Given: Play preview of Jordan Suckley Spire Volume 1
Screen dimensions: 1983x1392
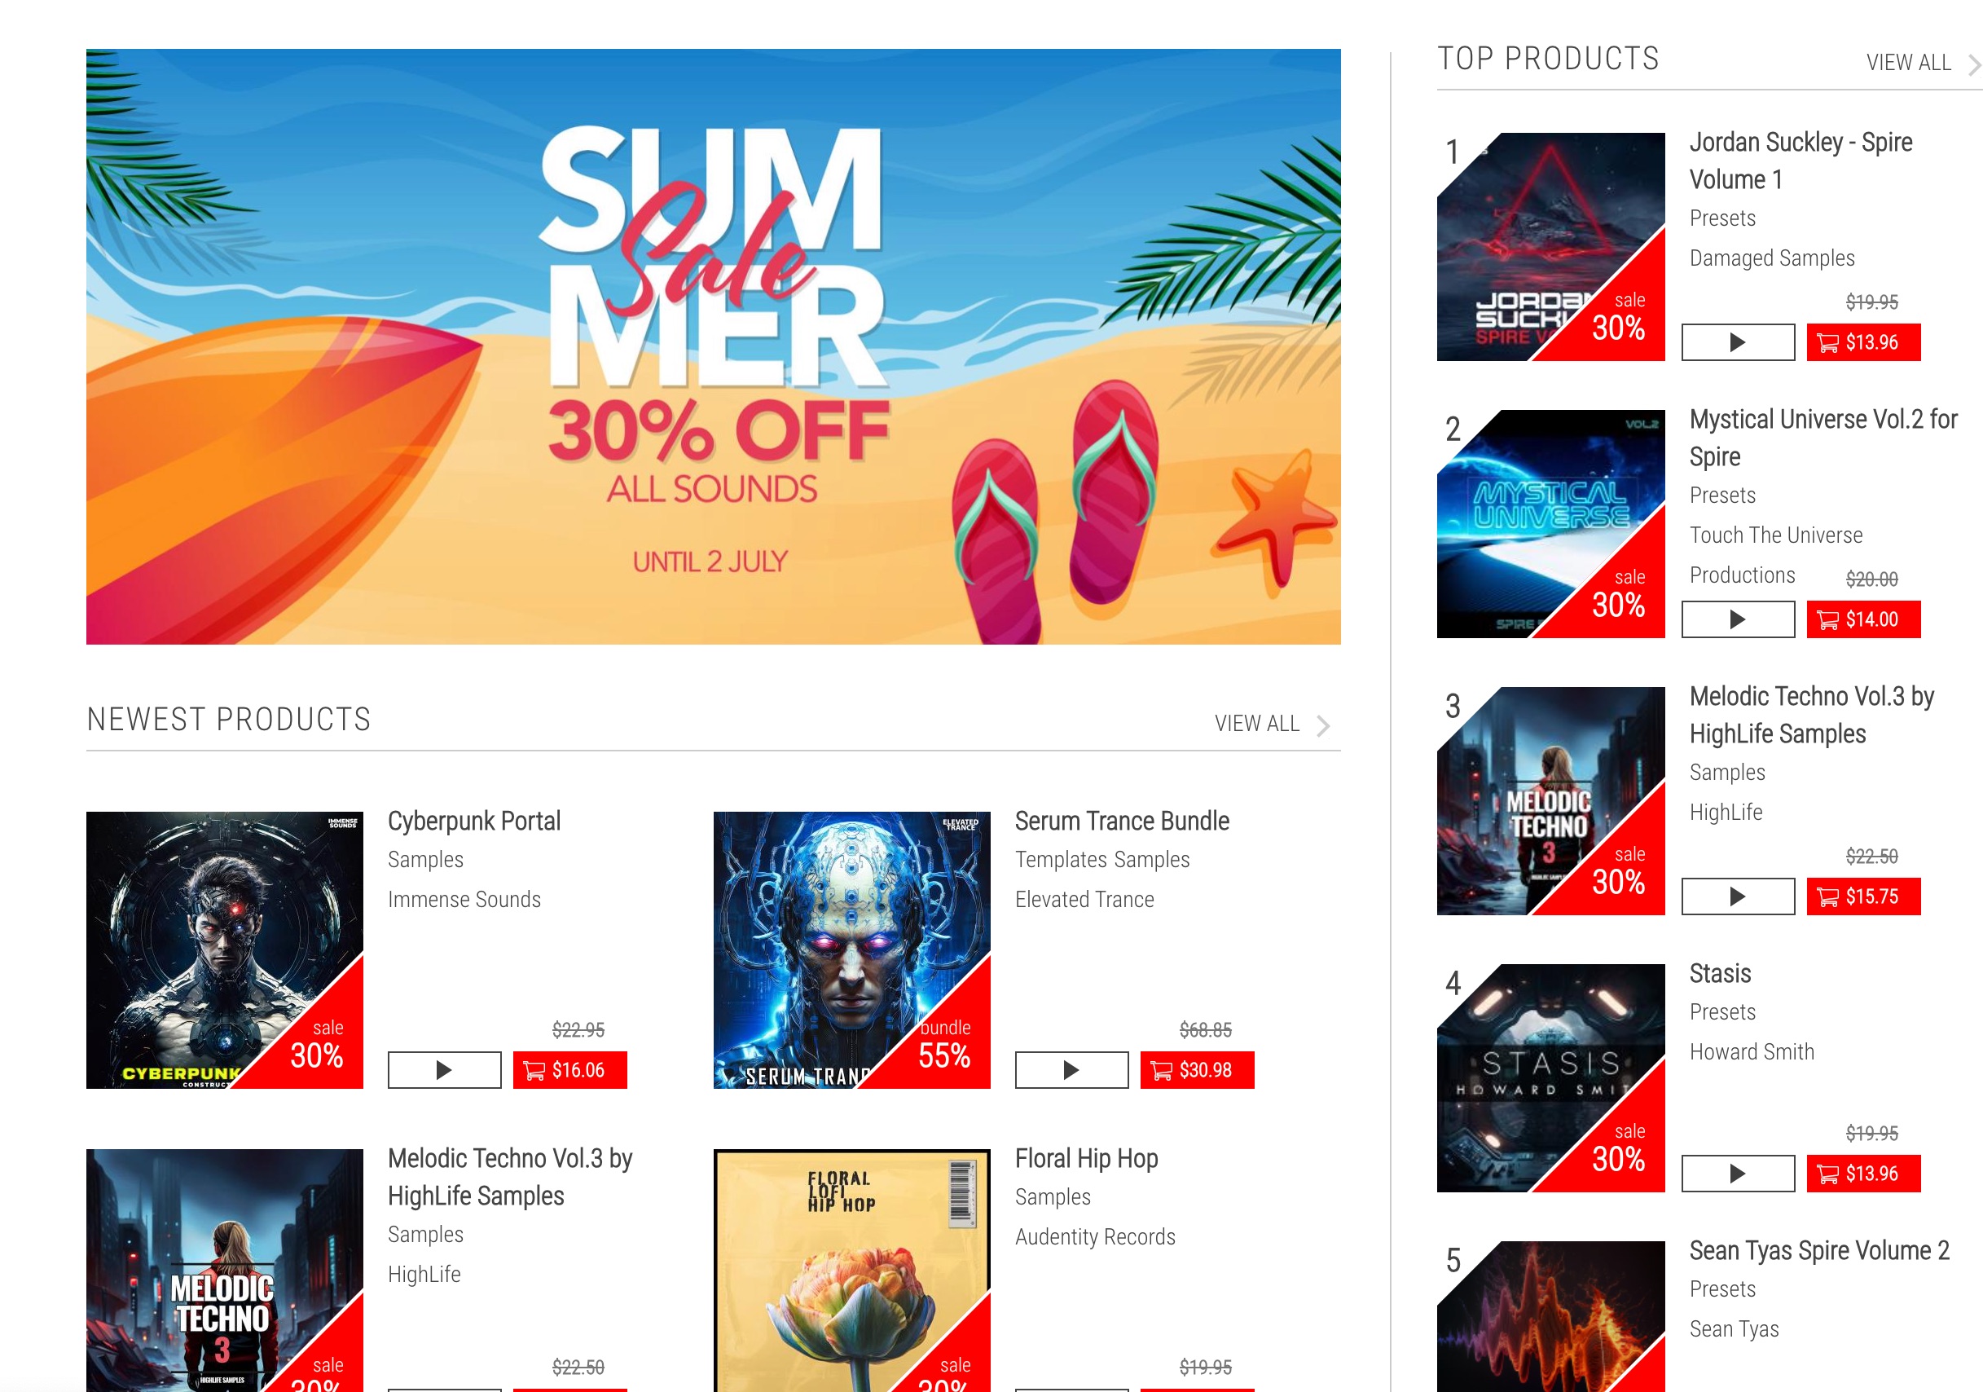Looking at the screenshot, I should pyautogui.click(x=1738, y=342).
